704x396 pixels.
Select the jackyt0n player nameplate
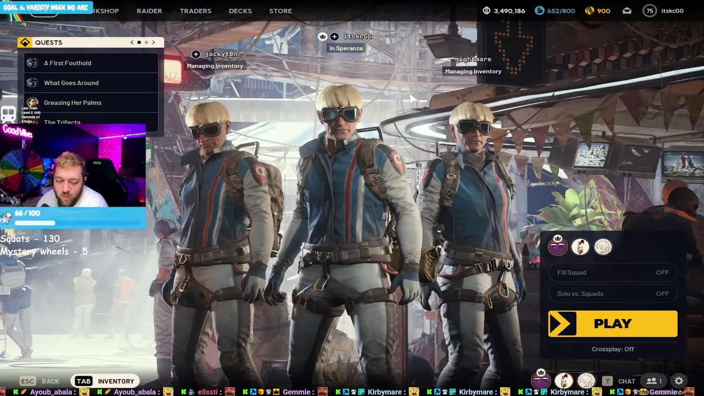tap(221, 54)
